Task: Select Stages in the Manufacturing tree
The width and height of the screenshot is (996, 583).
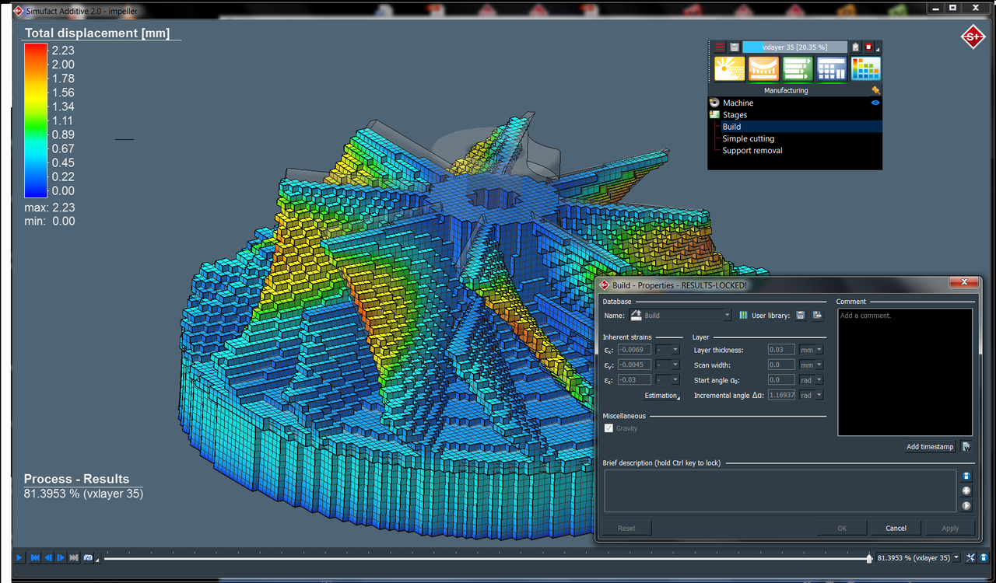Action: point(735,115)
